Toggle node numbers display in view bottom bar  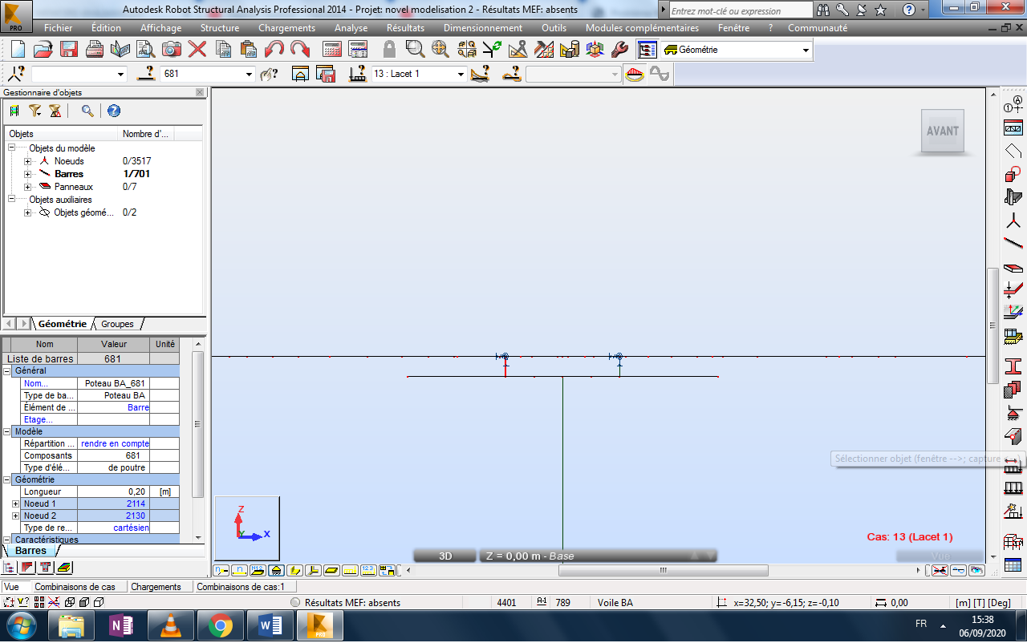221,571
